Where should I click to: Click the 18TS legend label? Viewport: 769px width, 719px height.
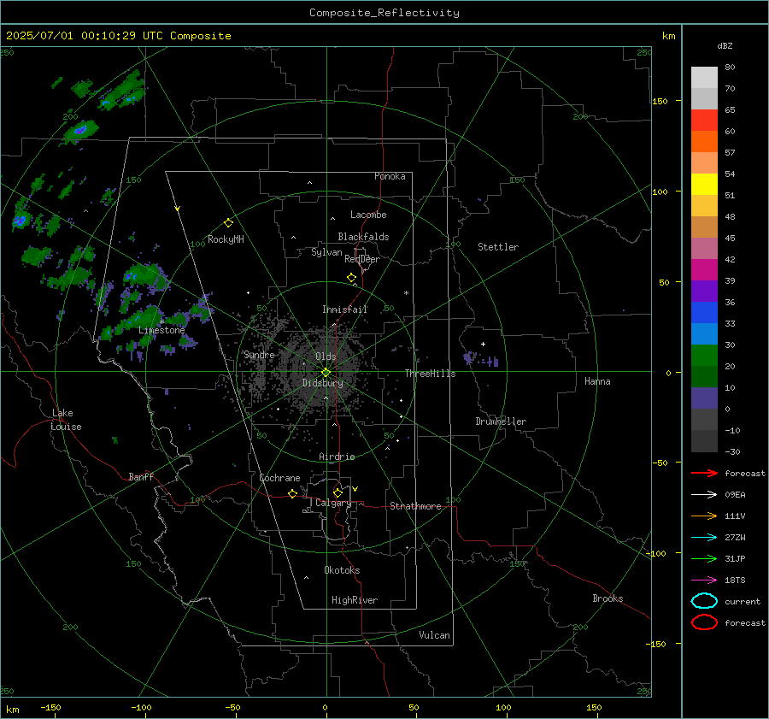735,581
